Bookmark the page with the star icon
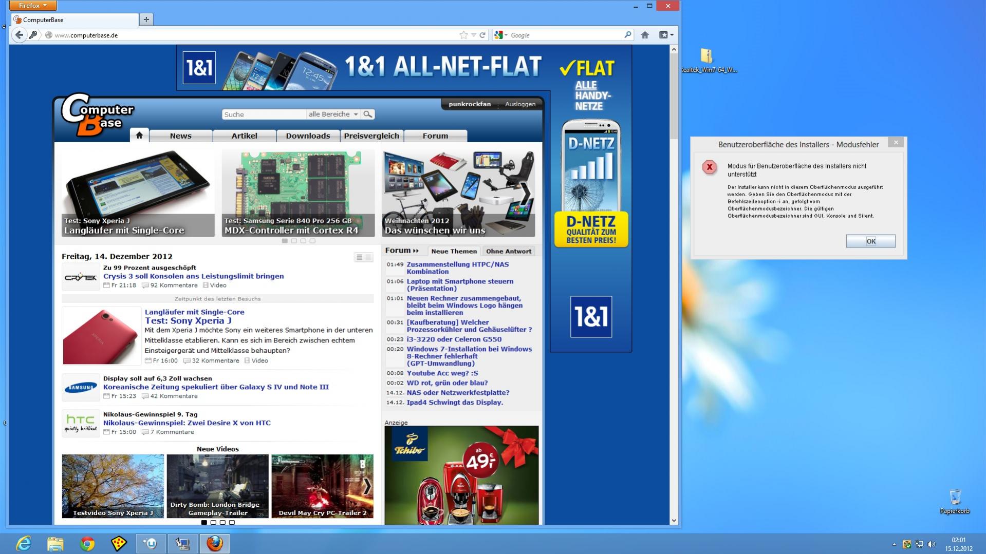 click(x=463, y=35)
